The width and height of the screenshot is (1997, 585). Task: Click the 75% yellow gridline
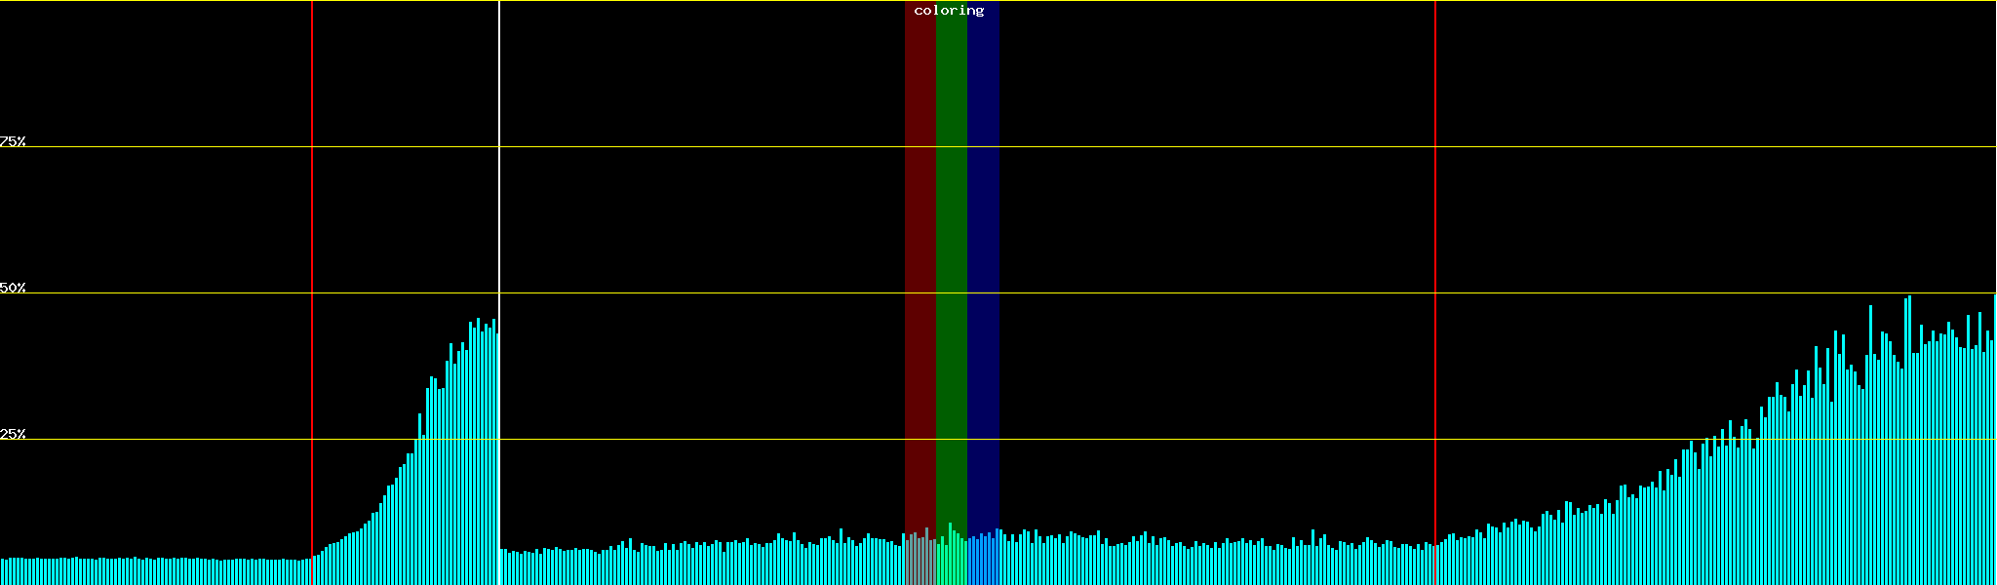(1170, 147)
